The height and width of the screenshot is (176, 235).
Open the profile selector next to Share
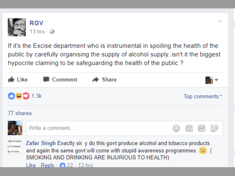[211, 80]
